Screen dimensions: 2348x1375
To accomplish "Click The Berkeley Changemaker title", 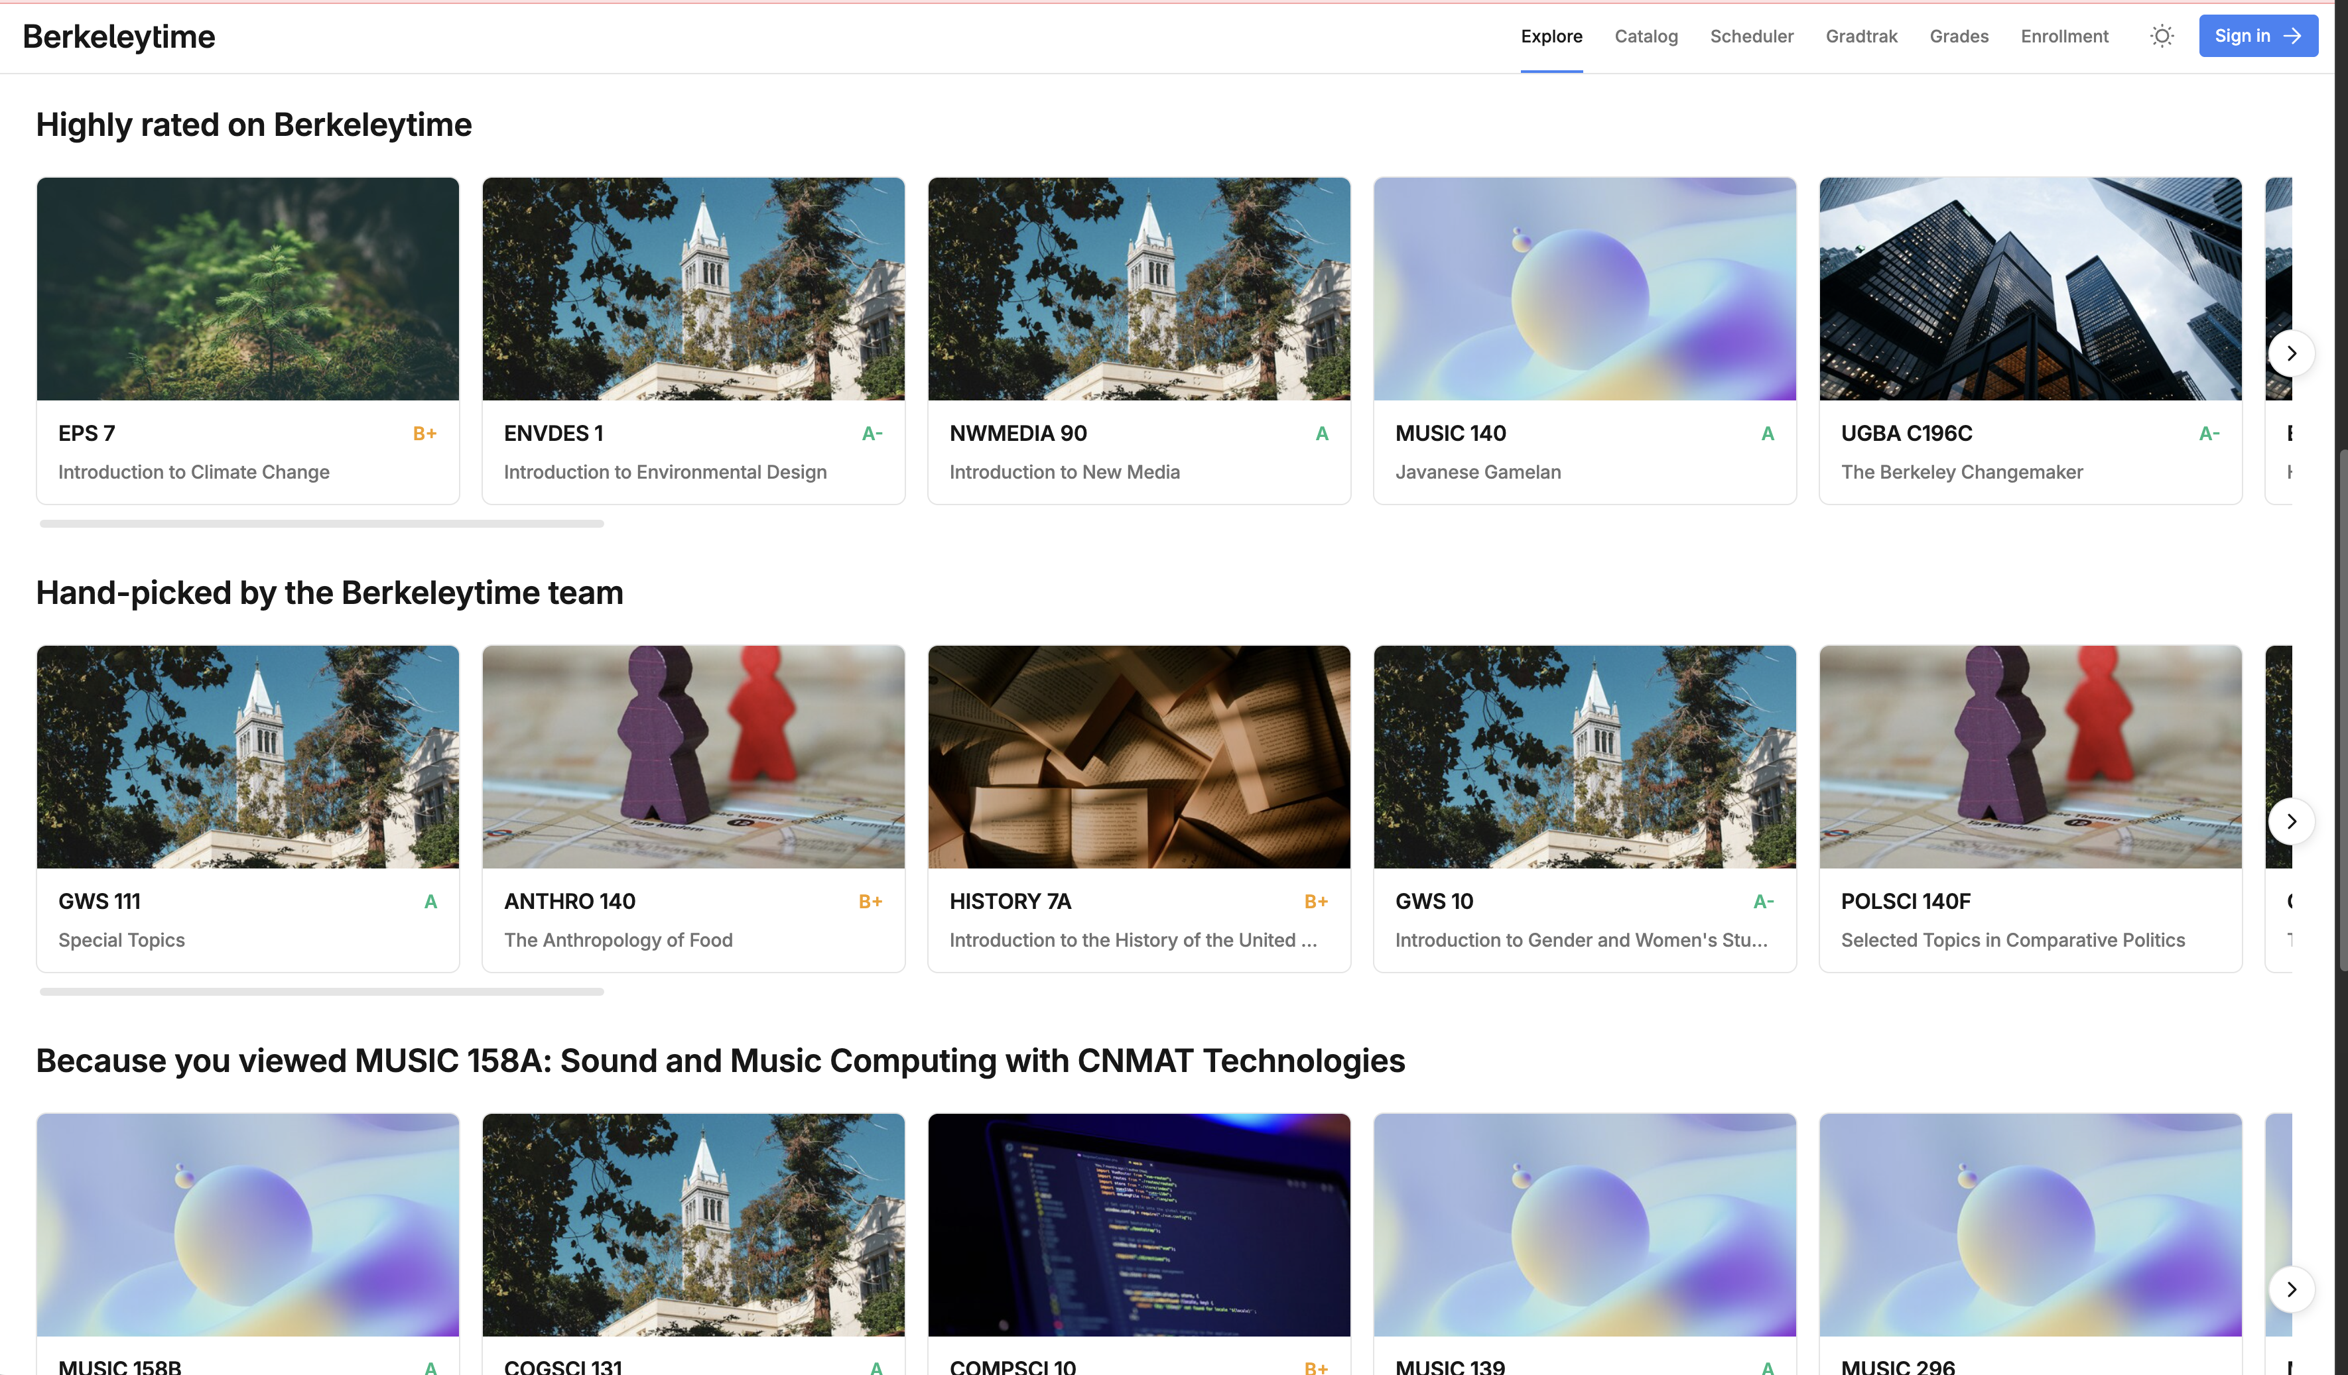I will 1961,472.
